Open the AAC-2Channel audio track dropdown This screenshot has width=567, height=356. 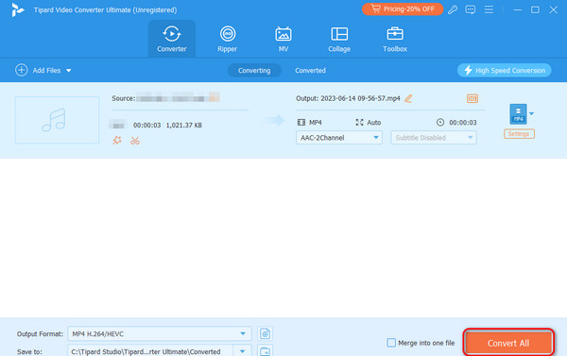click(x=339, y=138)
